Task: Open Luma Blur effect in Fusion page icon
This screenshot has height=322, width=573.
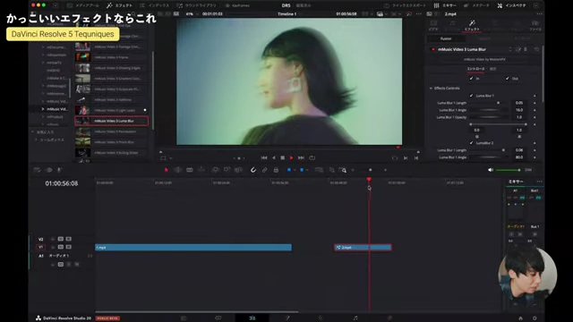Action: [517, 49]
